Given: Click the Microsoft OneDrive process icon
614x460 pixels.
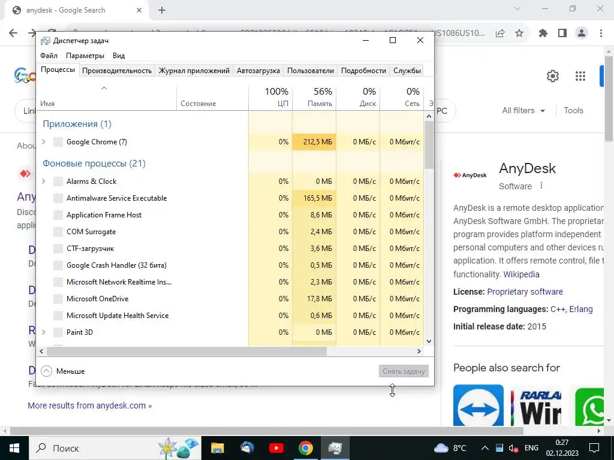Looking at the screenshot, I should tap(58, 299).
